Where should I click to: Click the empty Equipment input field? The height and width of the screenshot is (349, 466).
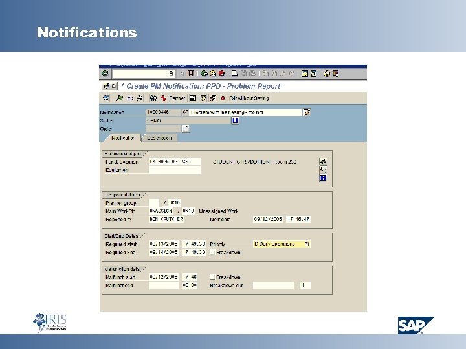(x=175, y=170)
